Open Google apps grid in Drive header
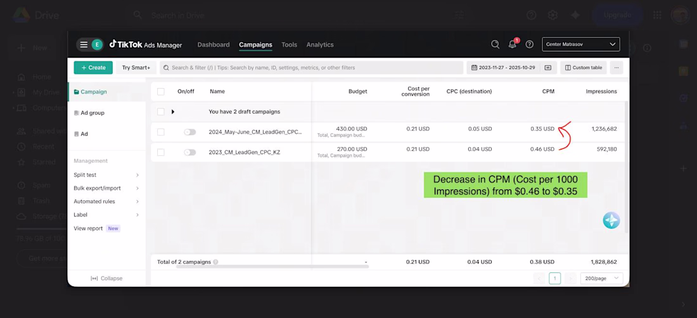The image size is (697, 318). (x=657, y=15)
